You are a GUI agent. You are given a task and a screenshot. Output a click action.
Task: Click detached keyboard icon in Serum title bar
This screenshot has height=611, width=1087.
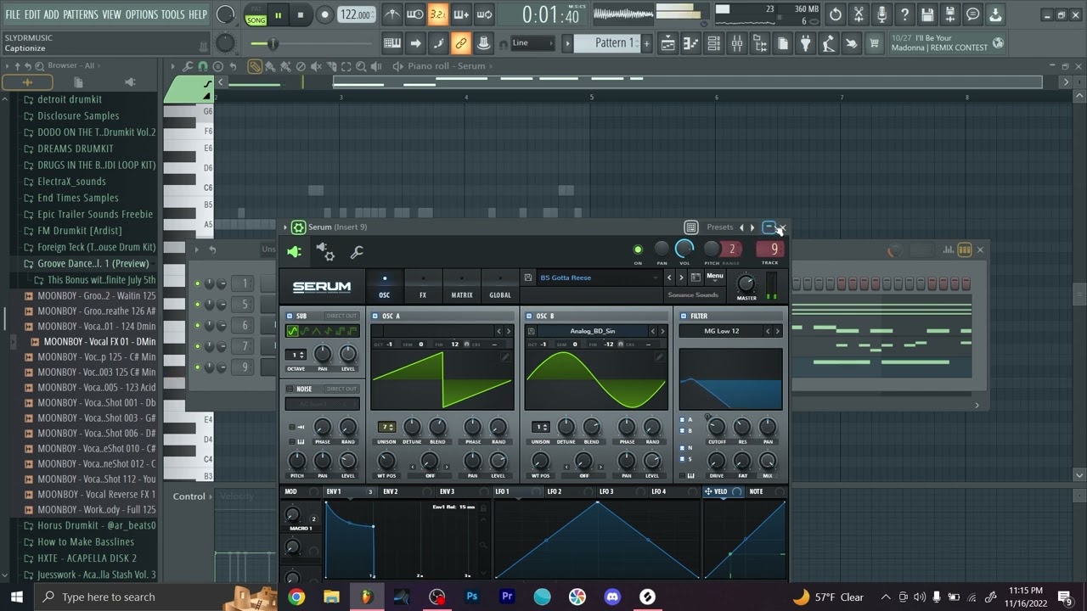pos(691,227)
